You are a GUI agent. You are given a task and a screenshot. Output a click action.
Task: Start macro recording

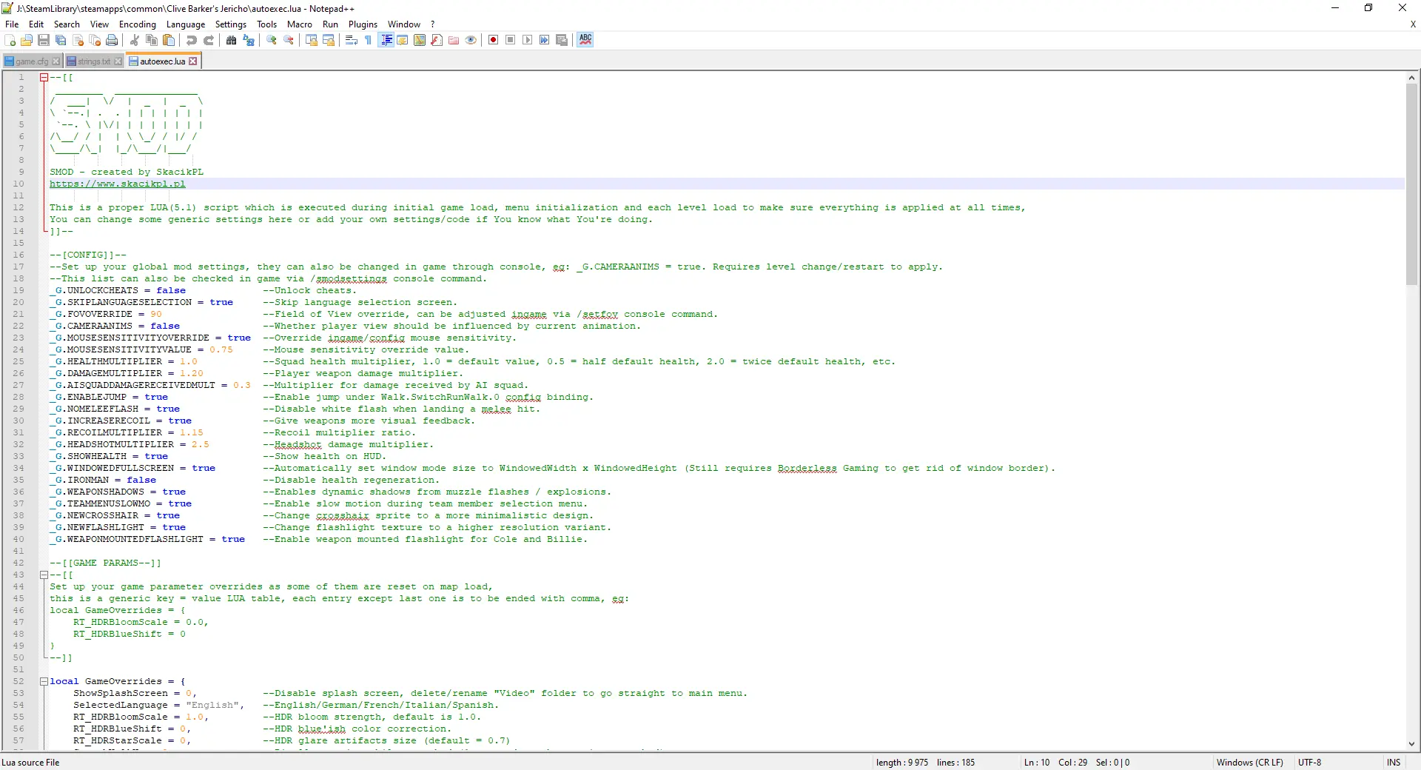click(x=494, y=40)
